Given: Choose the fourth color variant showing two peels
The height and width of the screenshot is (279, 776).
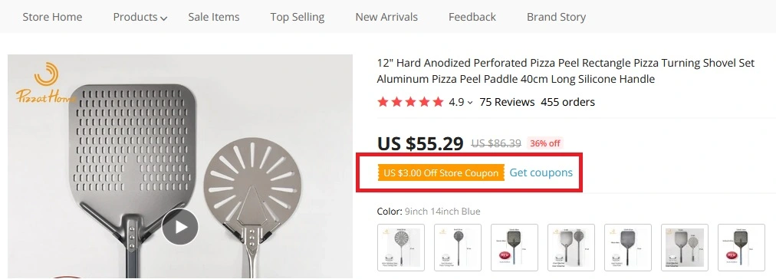Looking at the screenshot, I should (x=571, y=248).
